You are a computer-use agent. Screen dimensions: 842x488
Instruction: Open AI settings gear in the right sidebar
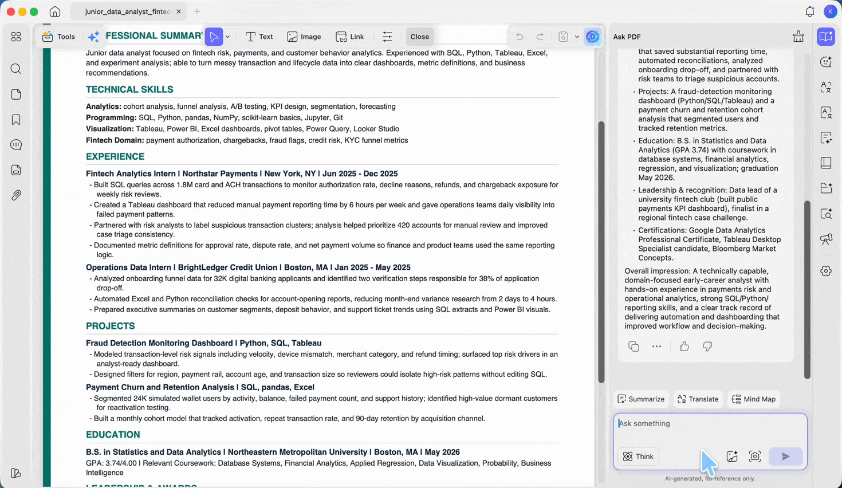(826, 271)
